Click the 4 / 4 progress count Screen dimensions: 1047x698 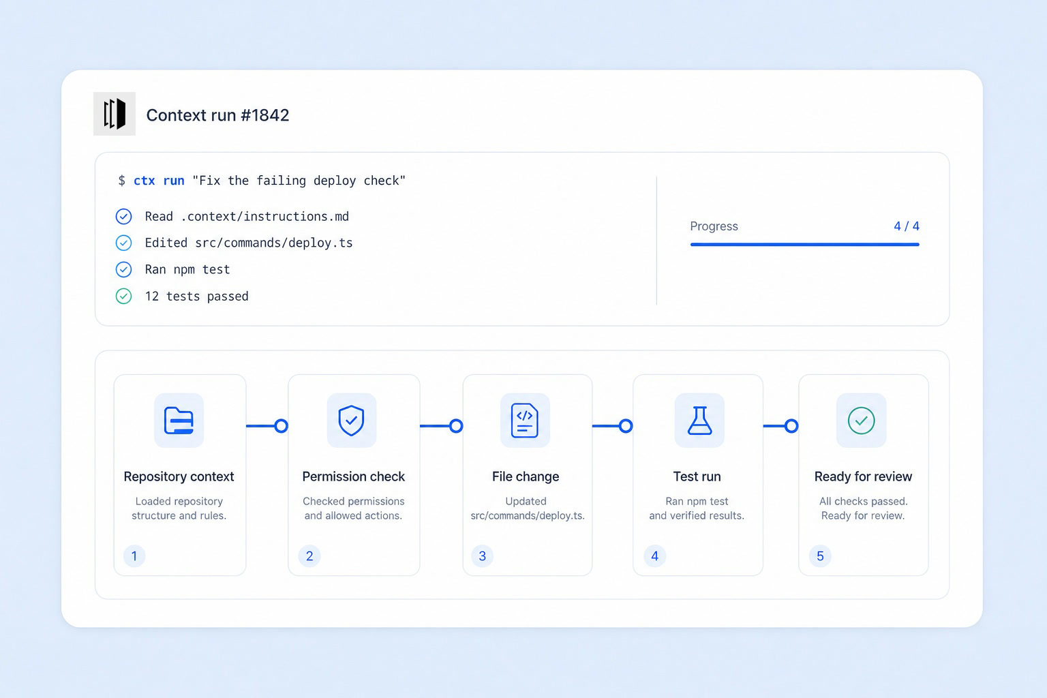click(907, 226)
